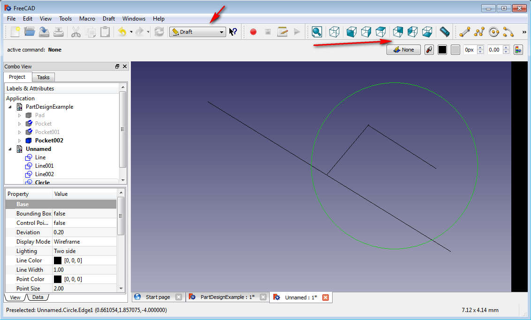Click the Paste clipboard icon
This screenshot has width=531, height=320.
point(105,32)
